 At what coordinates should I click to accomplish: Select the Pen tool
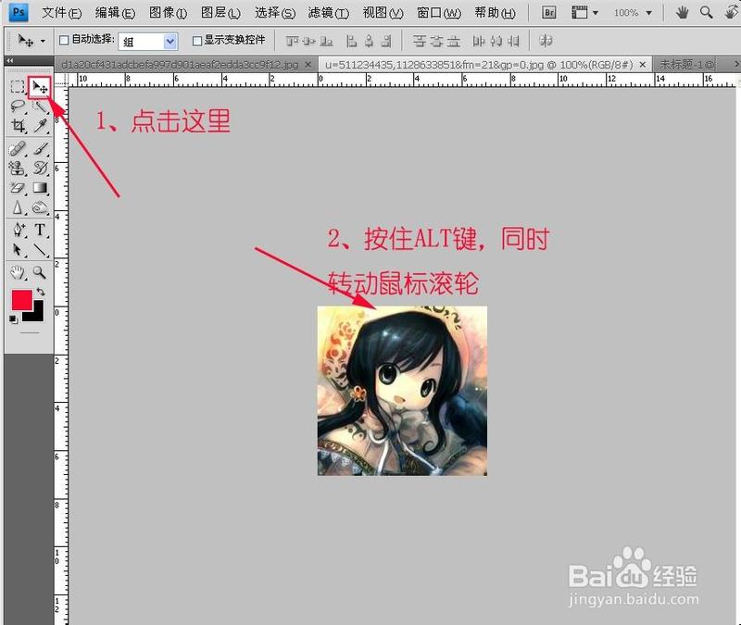tap(18, 230)
